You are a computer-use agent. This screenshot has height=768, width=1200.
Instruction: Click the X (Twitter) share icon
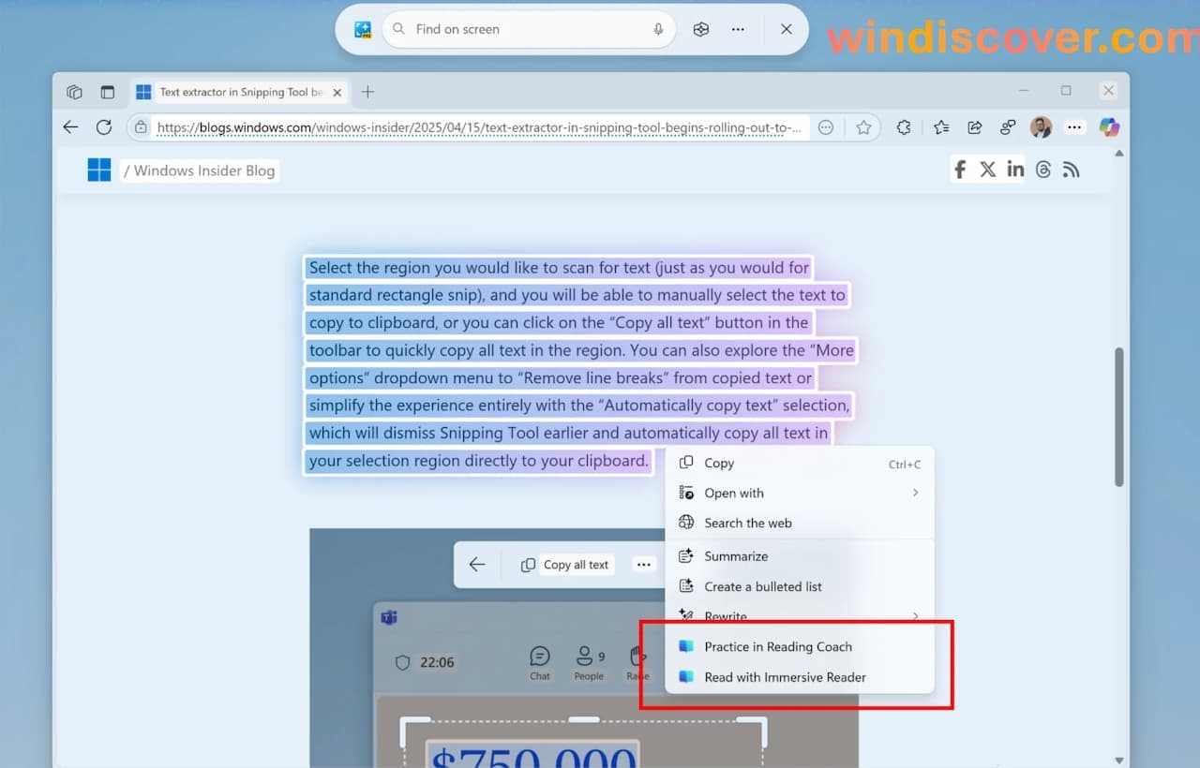[x=987, y=170]
